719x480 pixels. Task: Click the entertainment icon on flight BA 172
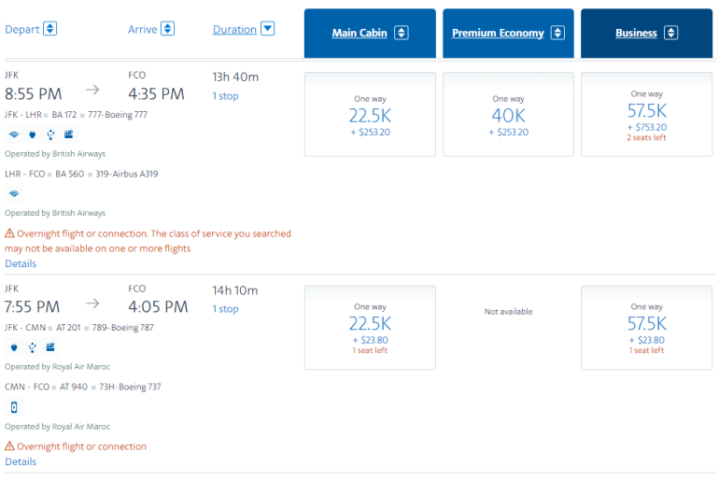tap(68, 134)
